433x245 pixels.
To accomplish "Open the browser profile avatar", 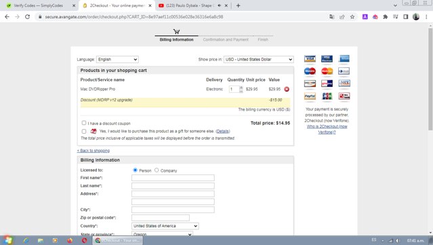I will (x=416, y=17).
